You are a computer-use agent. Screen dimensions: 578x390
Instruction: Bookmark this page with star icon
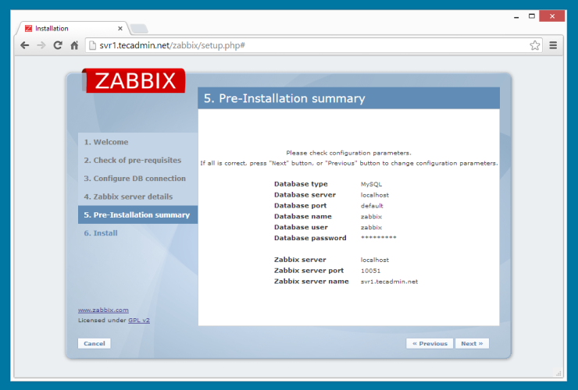pos(534,45)
